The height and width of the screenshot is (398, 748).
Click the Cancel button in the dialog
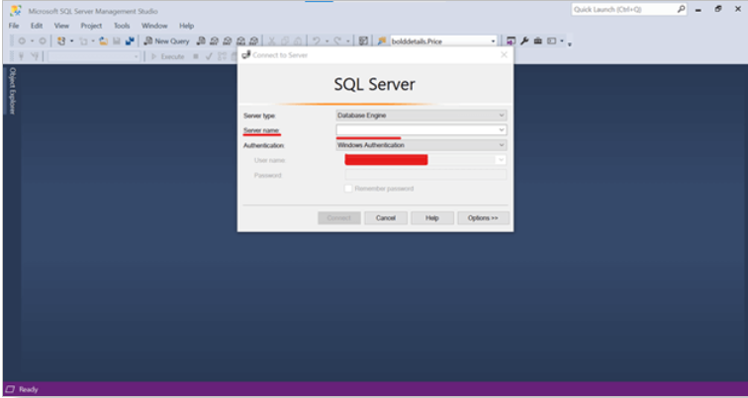[x=386, y=218]
